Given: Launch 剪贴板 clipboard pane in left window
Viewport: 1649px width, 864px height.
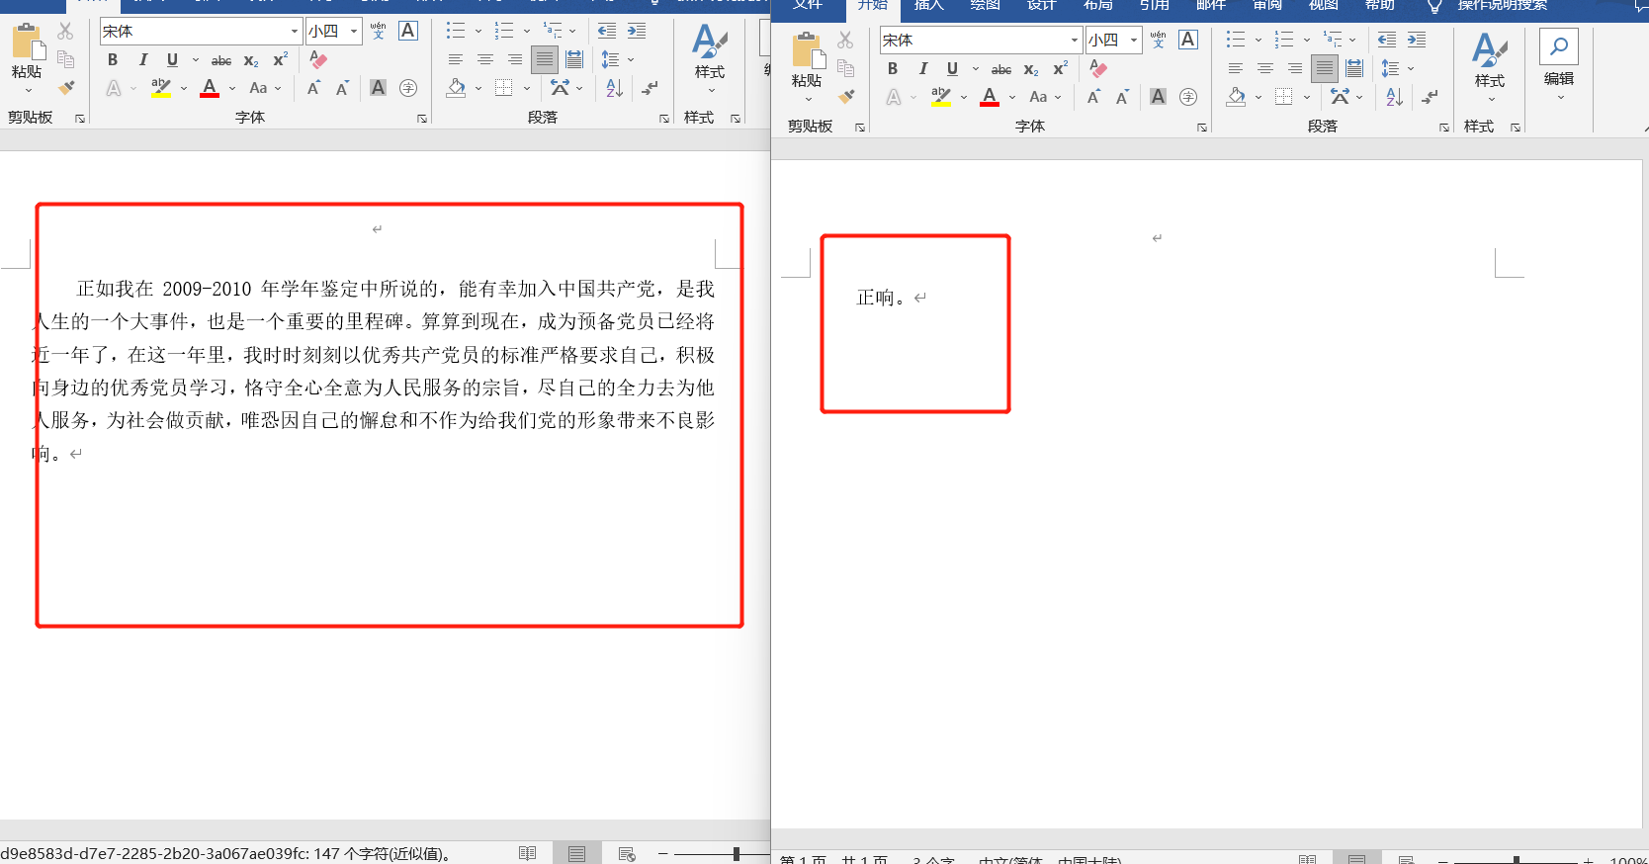Looking at the screenshot, I should [x=80, y=119].
